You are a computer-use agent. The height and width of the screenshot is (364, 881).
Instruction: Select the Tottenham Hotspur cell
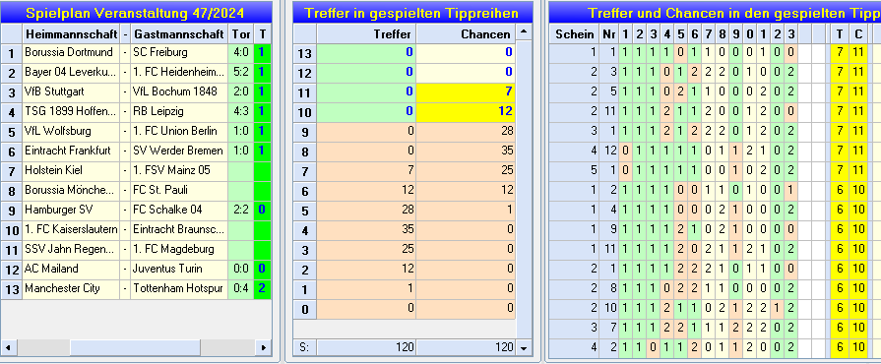click(180, 288)
